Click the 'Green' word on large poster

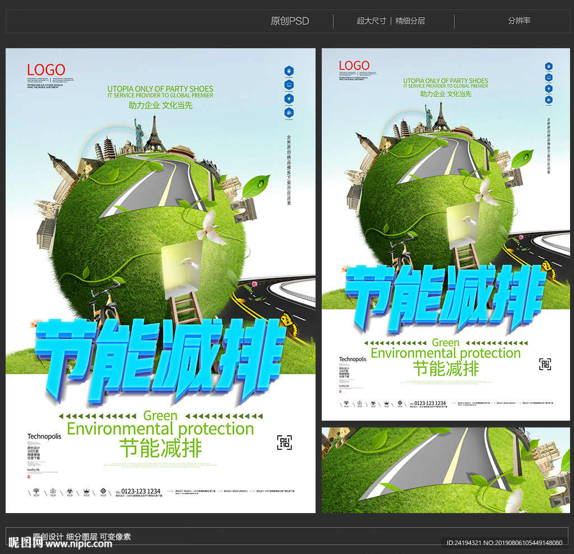(160, 416)
